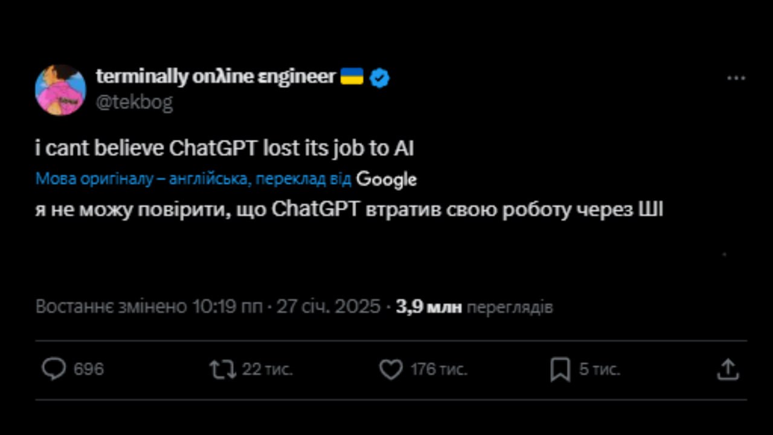
Task: Click the blue verified checkmark badge
Action: point(380,78)
